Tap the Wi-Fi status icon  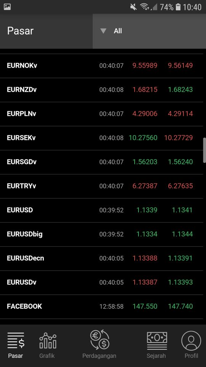(145, 7)
